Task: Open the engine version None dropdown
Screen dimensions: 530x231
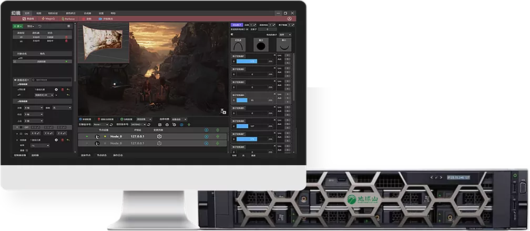Action: (101, 125)
